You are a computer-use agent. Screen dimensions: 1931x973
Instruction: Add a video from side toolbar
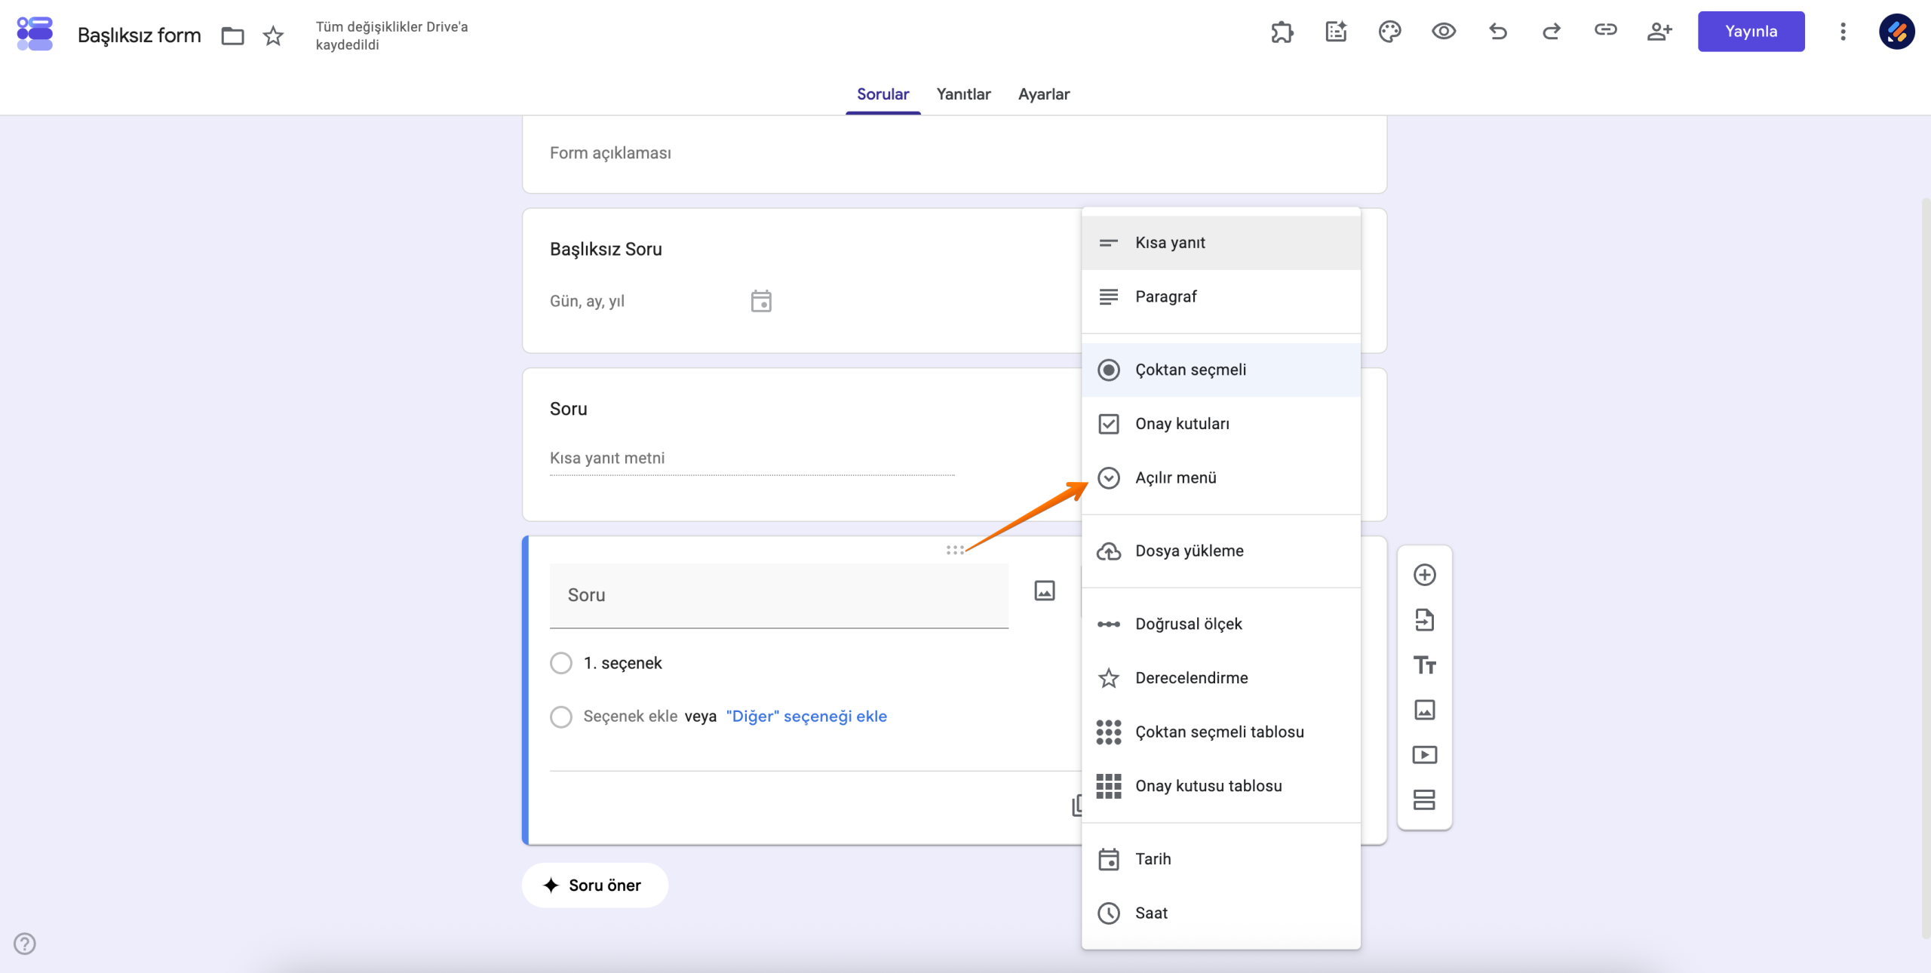tap(1424, 755)
